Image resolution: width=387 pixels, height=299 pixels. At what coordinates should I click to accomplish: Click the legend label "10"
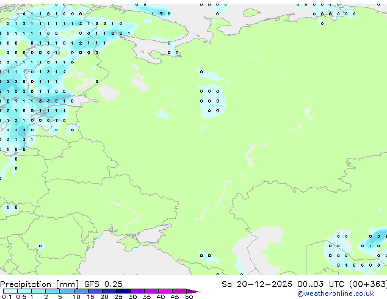76,297
